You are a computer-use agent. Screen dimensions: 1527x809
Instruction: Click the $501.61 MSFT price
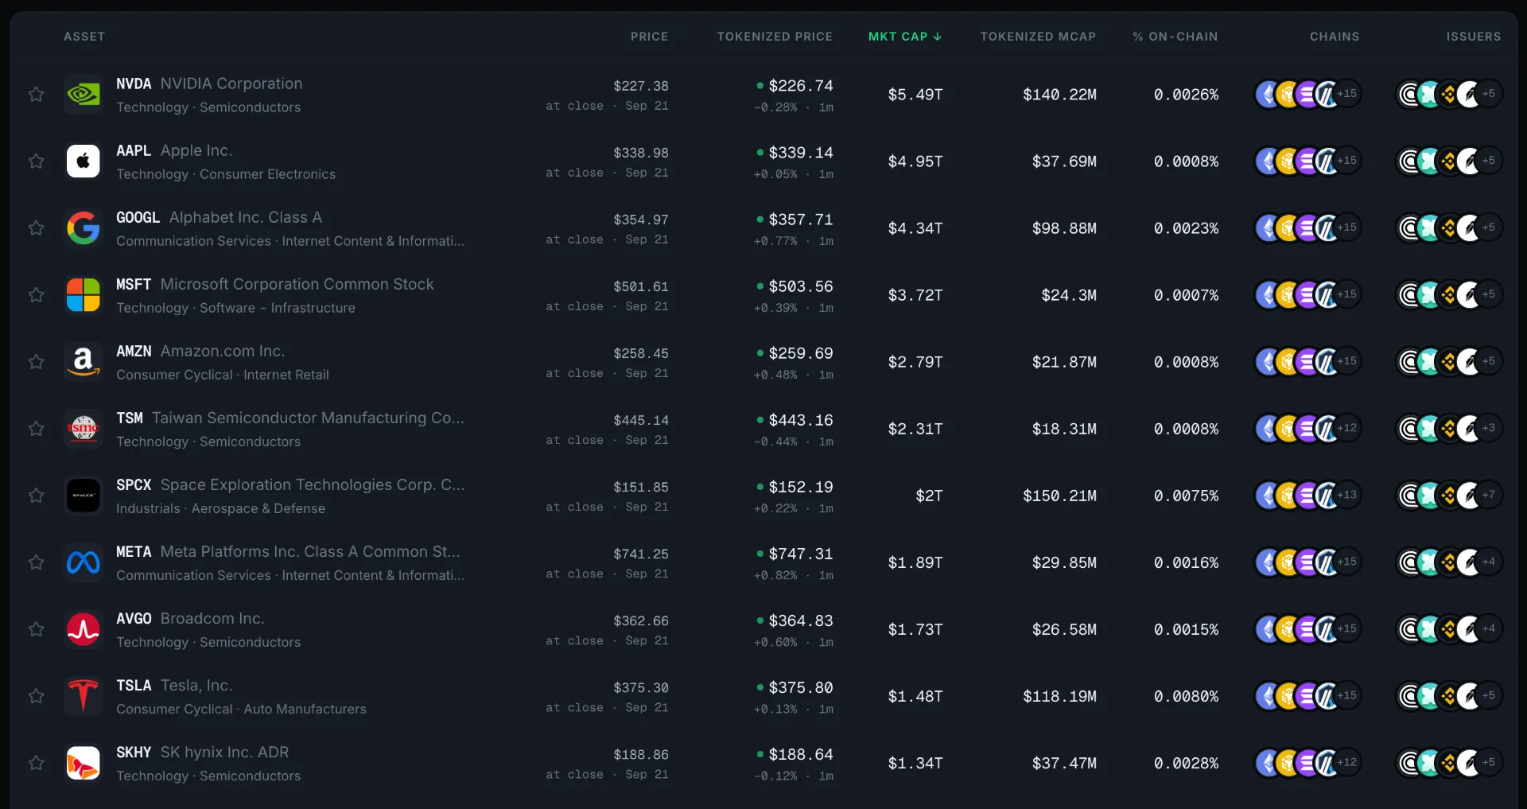point(641,286)
